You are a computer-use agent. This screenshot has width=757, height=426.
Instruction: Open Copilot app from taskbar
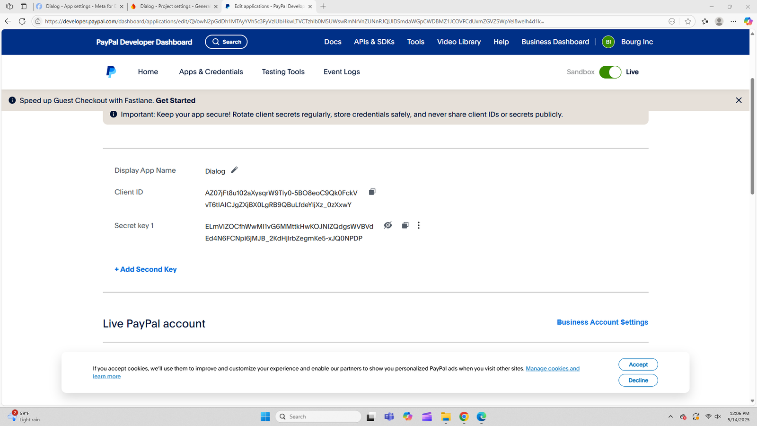pyautogui.click(x=408, y=417)
